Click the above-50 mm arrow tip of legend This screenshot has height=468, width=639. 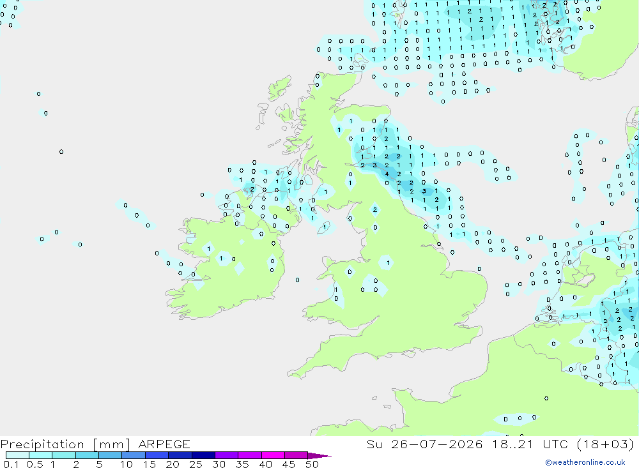pyautogui.click(x=319, y=455)
